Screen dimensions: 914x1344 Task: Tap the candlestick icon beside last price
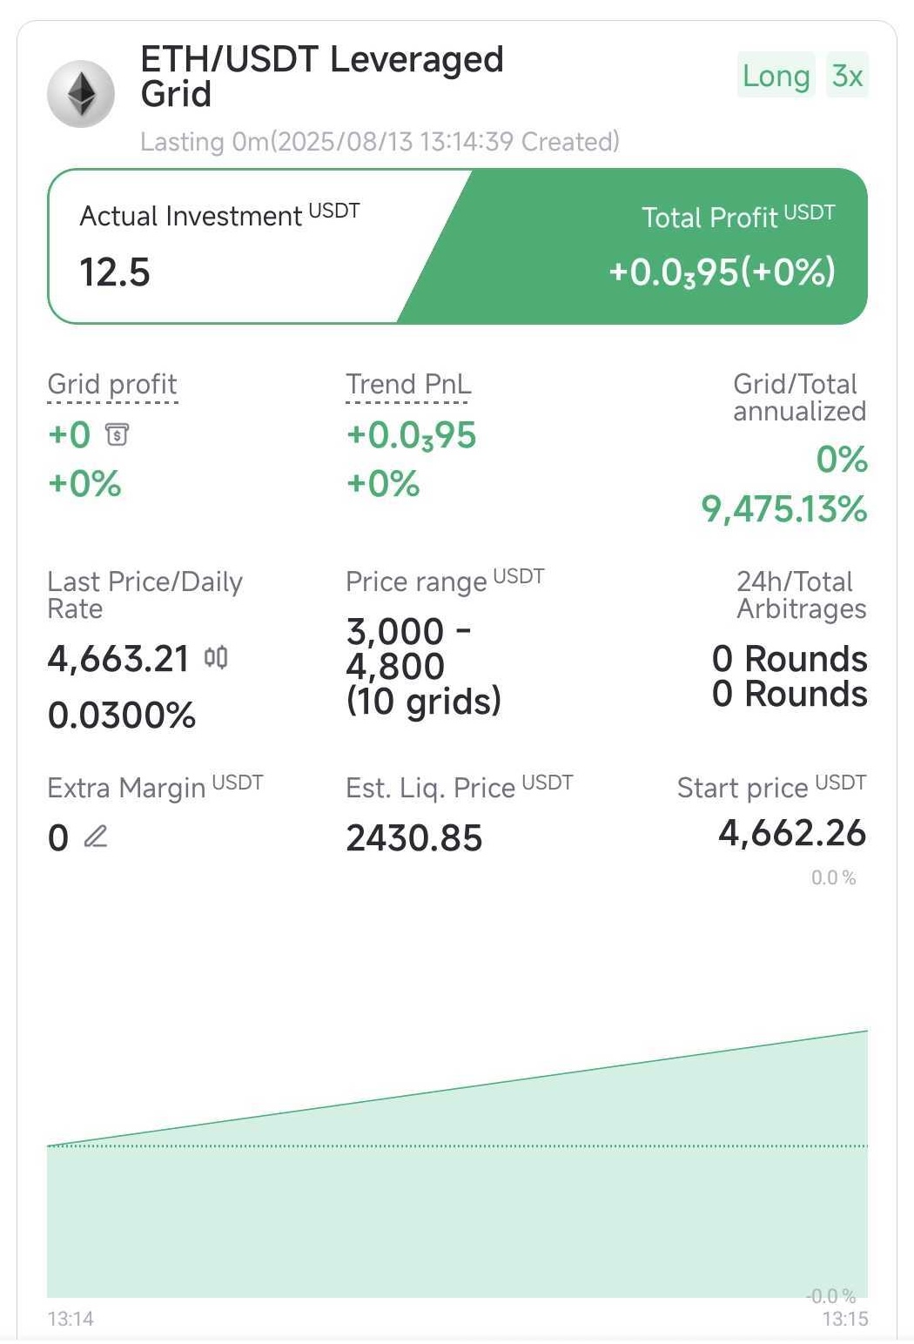(216, 657)
